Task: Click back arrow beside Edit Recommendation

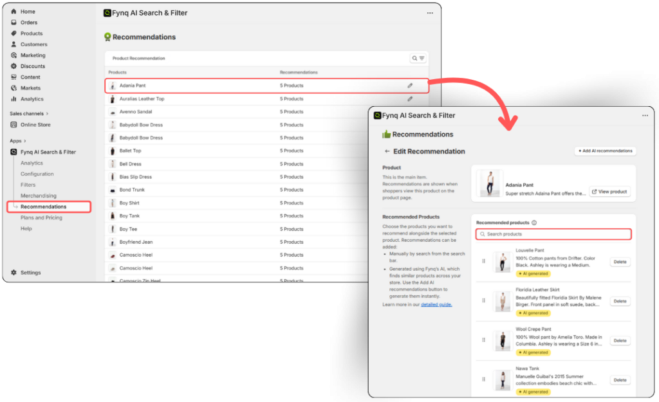Action: pos(387,152)
